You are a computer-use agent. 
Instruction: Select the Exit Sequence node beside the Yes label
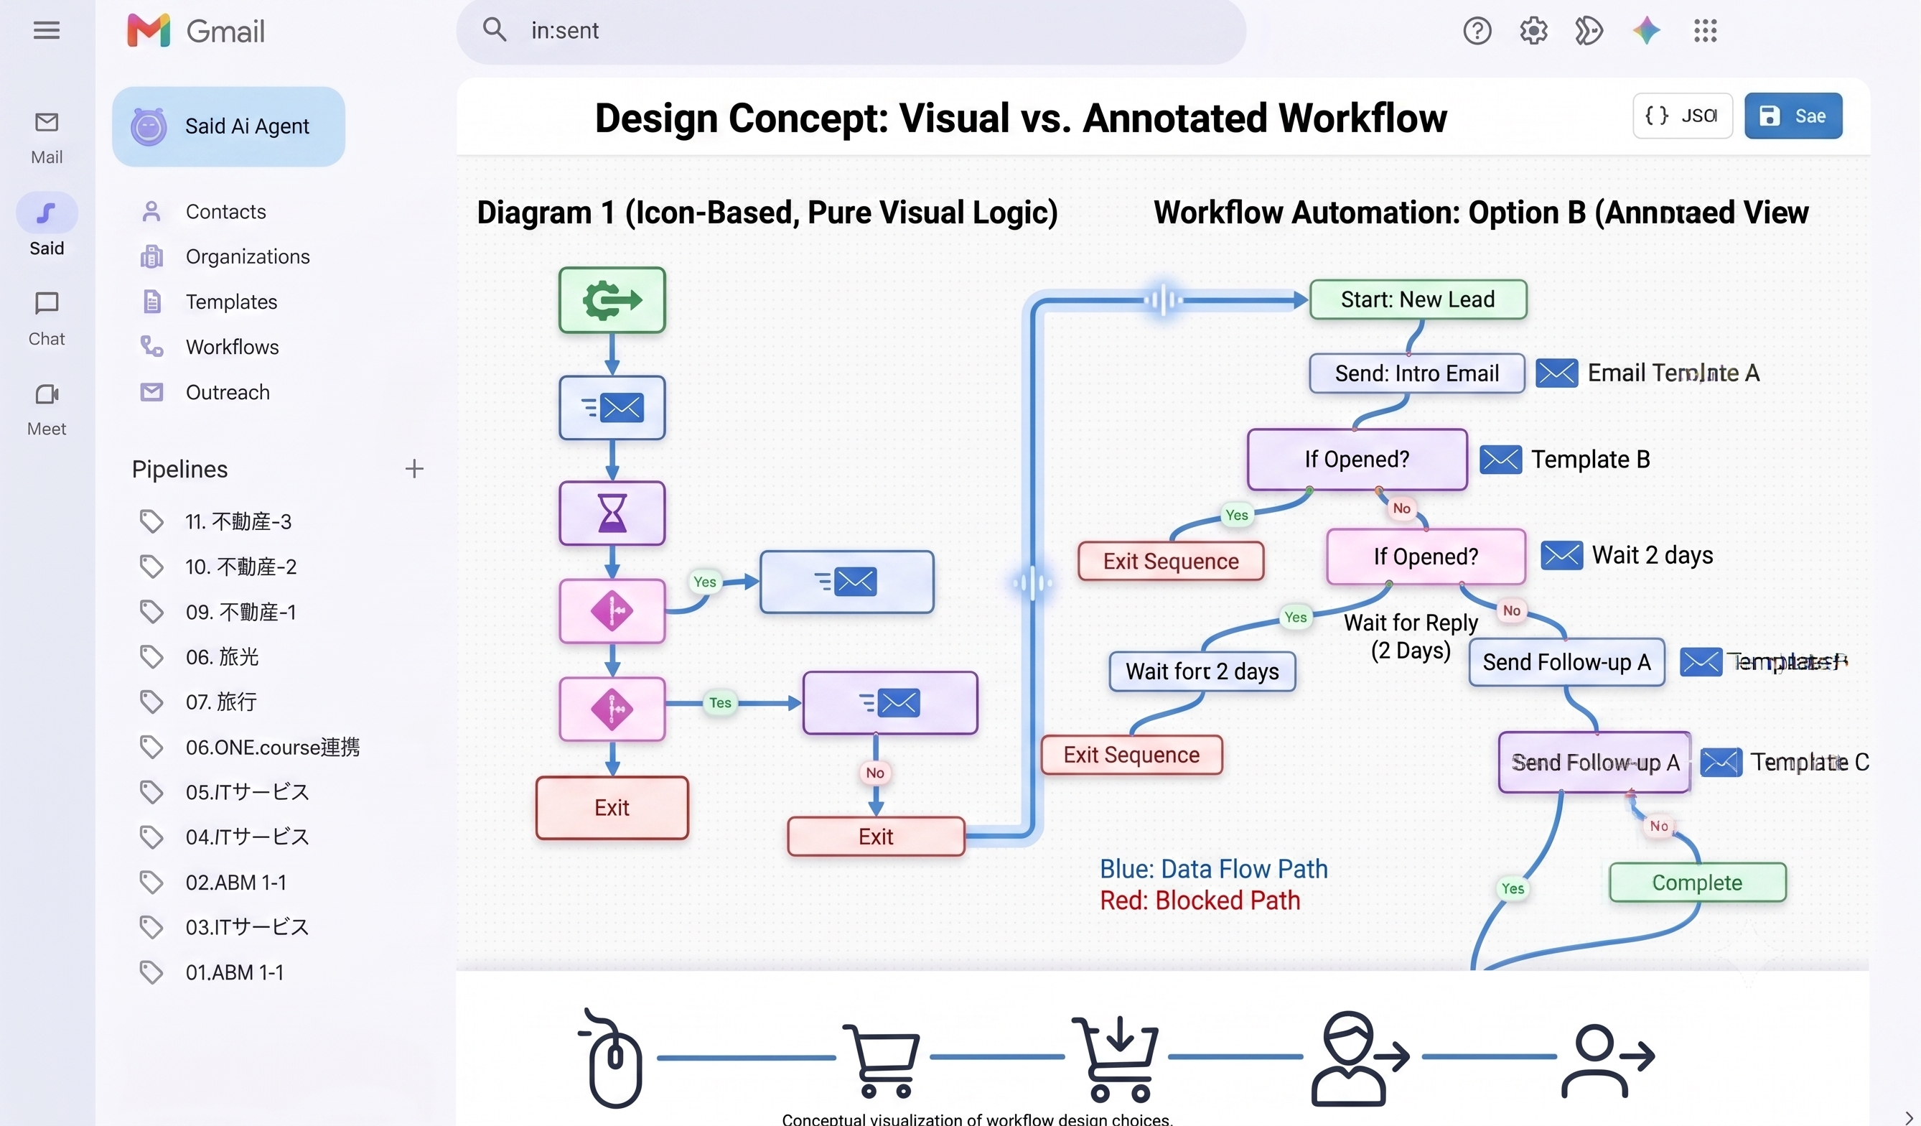pyautogui.click(x=1171, y=561)
